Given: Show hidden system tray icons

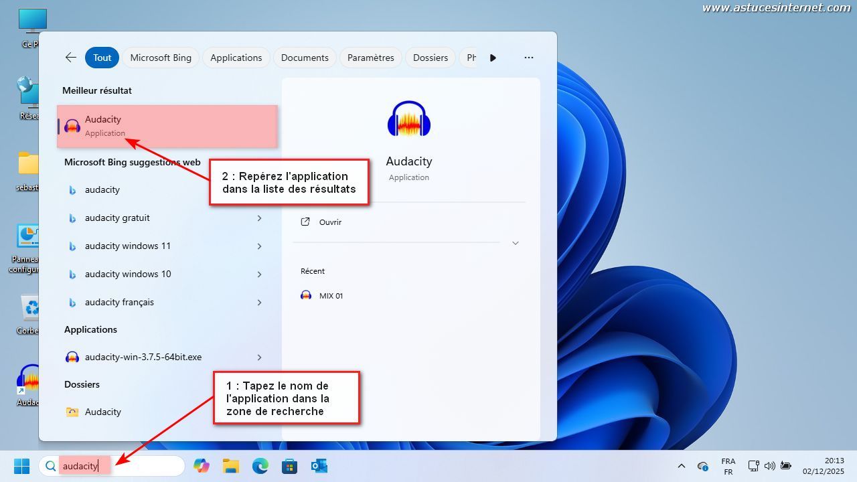Looking at the screenshot, I should coord(682,466).
